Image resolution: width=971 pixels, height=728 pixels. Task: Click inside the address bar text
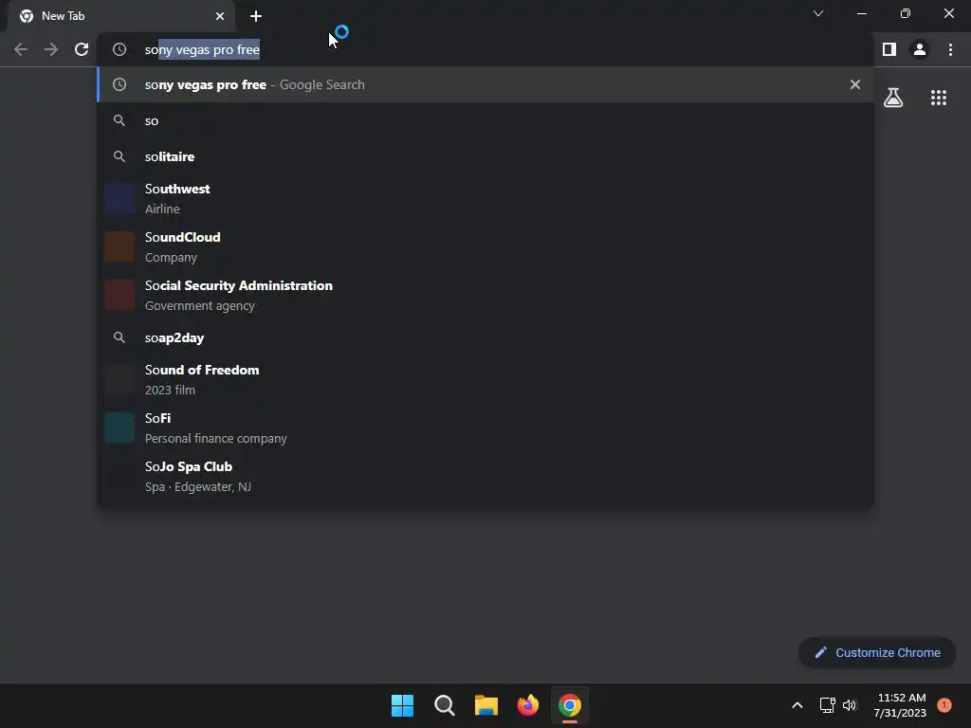pyautogui.click(x=203, y=49)
